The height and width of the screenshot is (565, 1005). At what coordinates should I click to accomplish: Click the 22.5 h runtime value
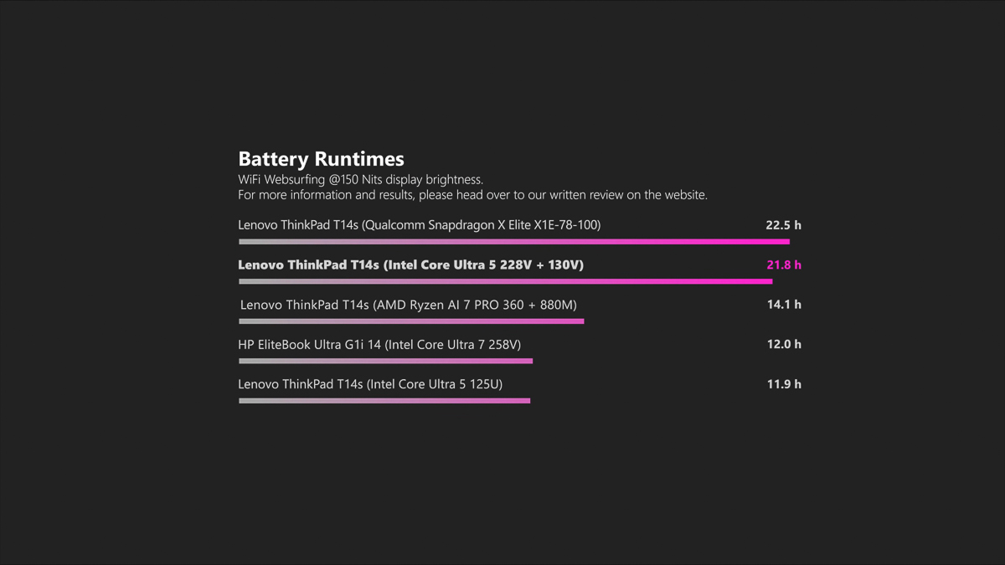pyautogui.click(x=783, y=225)
